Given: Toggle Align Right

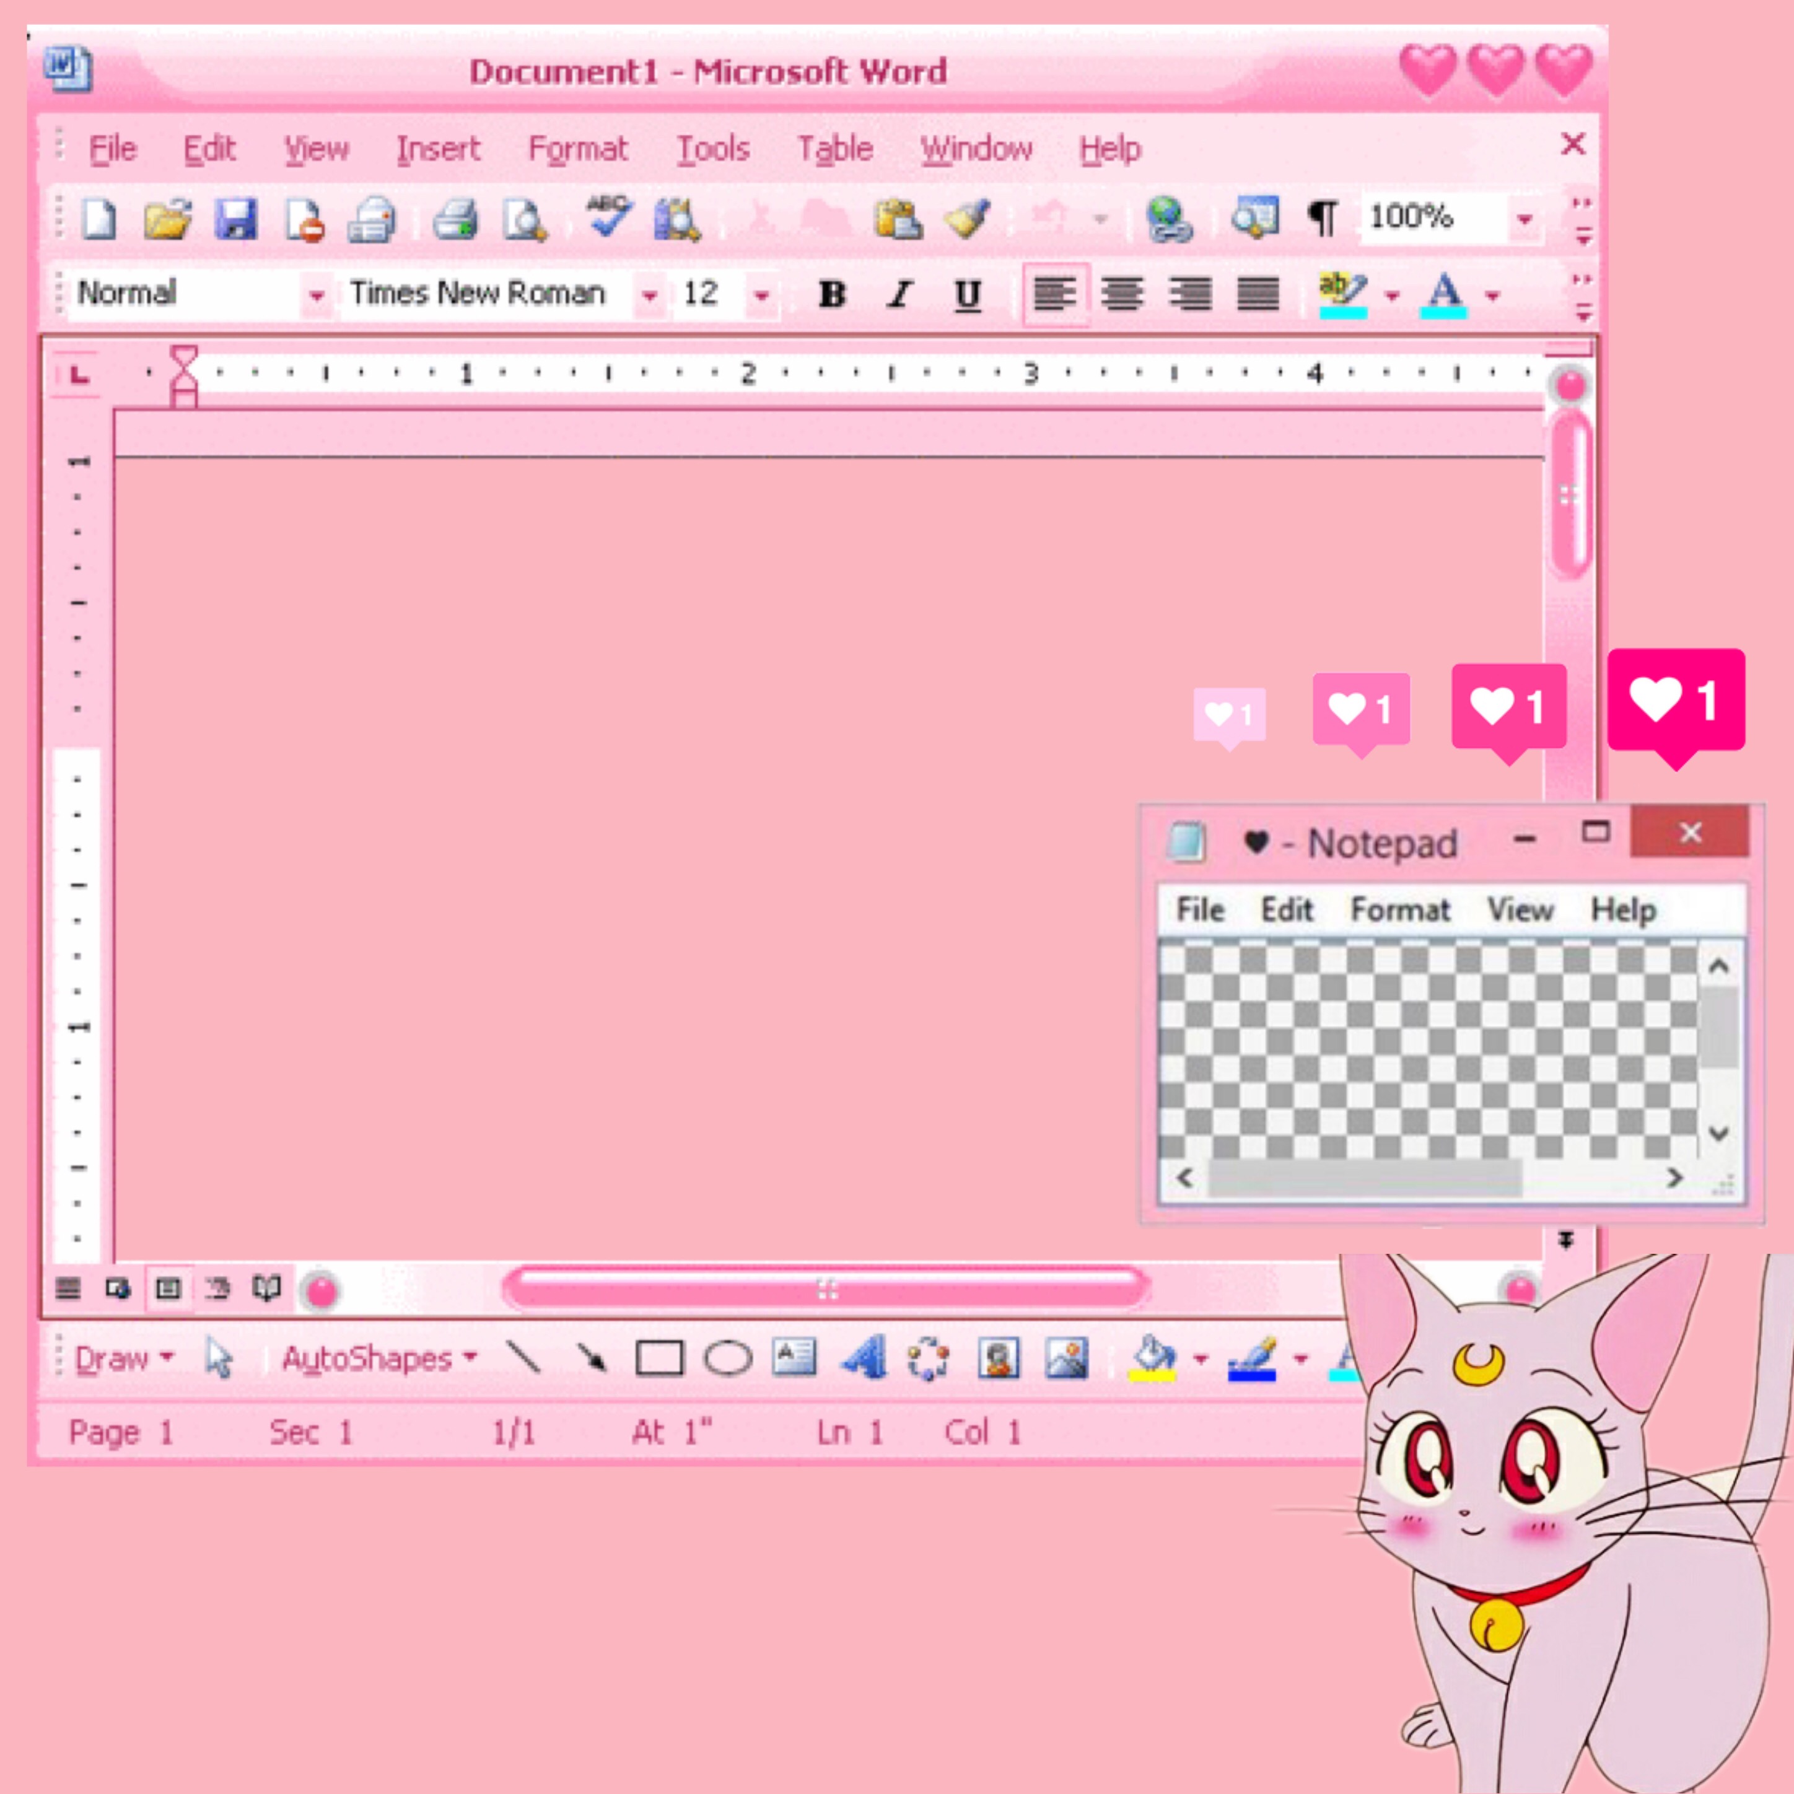Looking at the screenshot, I should tap(1189, 294).
